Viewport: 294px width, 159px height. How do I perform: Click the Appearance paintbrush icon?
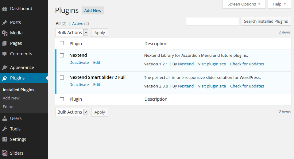click(5, 68)
